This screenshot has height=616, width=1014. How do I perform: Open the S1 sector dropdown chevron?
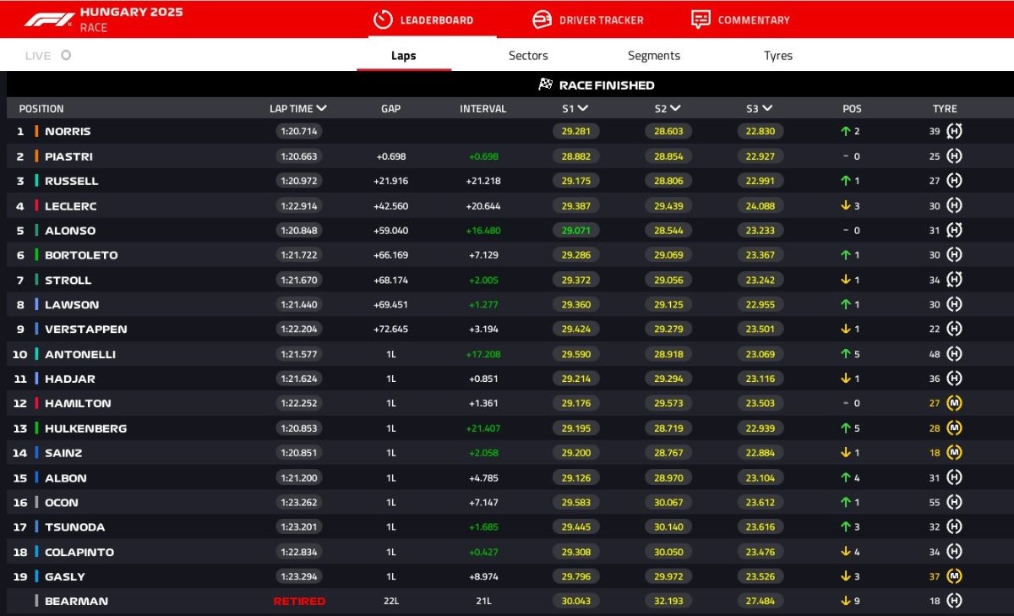click(x=583, y=108)
